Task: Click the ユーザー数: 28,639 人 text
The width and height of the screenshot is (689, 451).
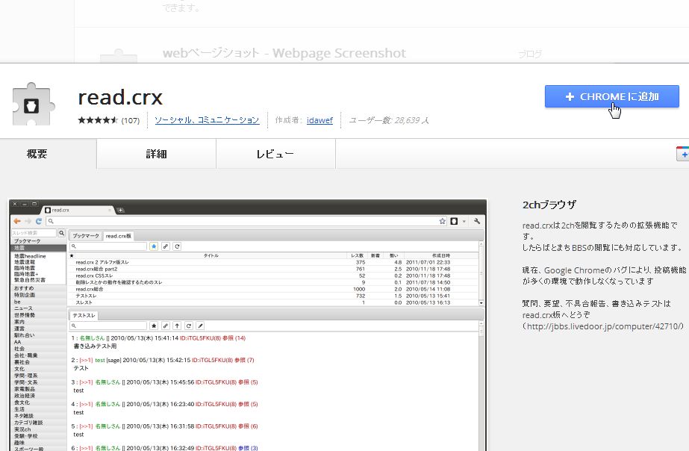Action: [x=389, y=120]
